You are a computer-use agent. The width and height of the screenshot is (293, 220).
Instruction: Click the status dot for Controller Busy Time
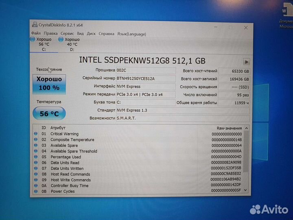tap(36, 186)
